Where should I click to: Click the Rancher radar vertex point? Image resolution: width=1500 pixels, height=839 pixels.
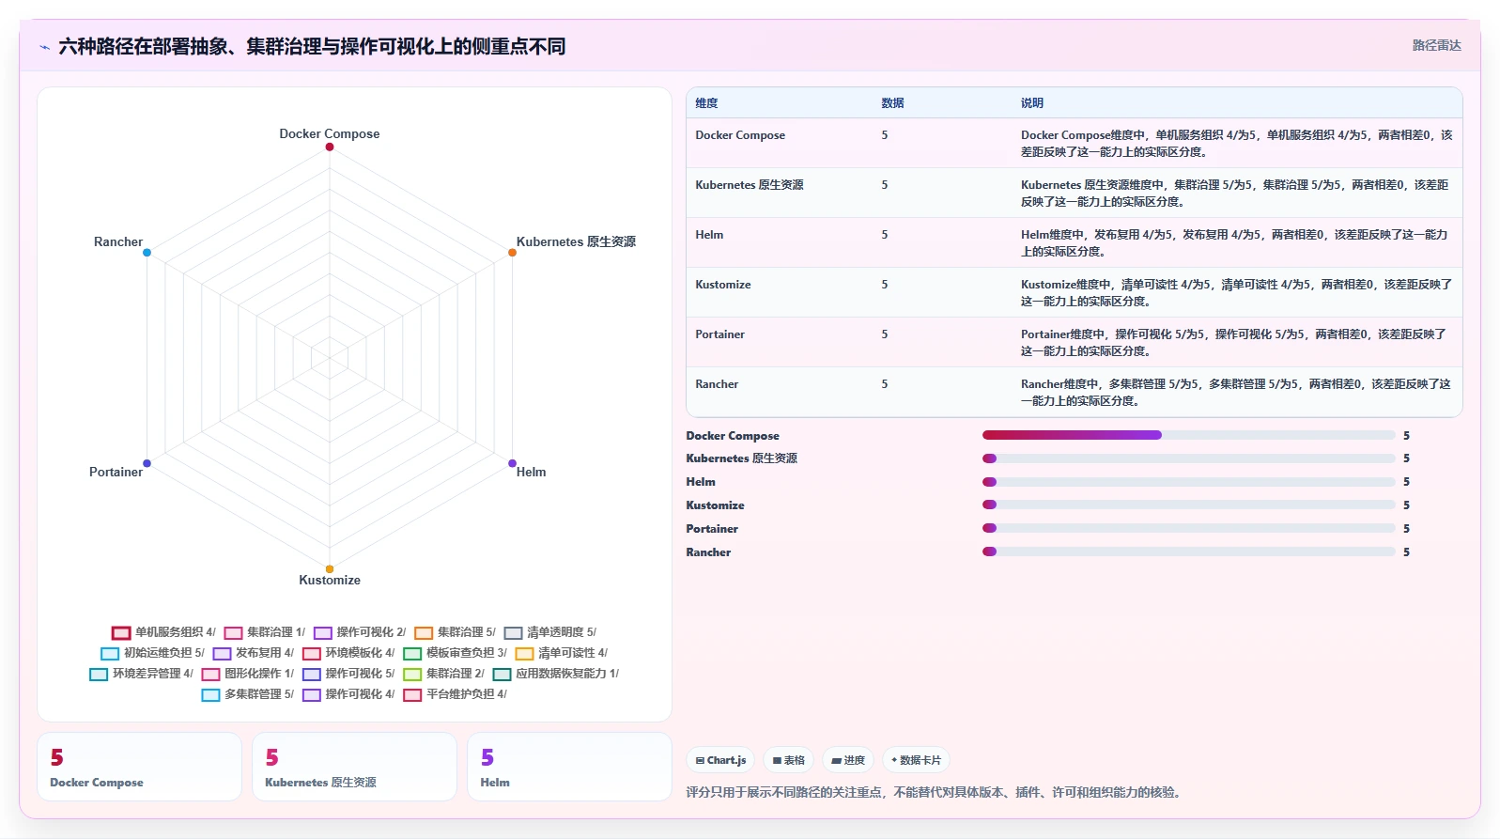click(x=147, y=253)
